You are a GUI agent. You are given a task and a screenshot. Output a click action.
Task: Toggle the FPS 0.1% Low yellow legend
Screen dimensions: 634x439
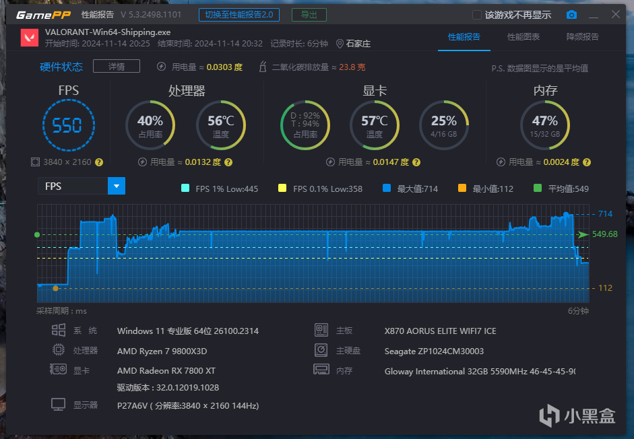tap(282, 188)
